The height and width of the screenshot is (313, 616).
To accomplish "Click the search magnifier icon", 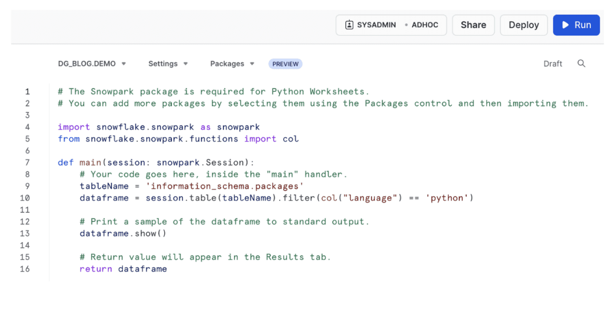I will 581,64.
